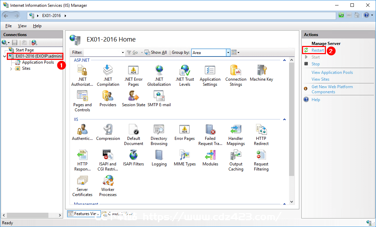Screen dimensions: 376x227
Task: Open ISAPI Filters feature
Action: (x=134, y=158)
